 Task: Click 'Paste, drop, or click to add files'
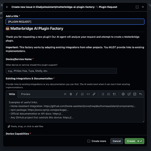27,127
